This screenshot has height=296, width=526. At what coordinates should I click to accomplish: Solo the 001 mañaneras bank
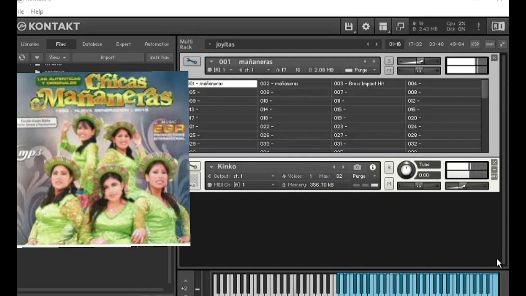(389, 61)
